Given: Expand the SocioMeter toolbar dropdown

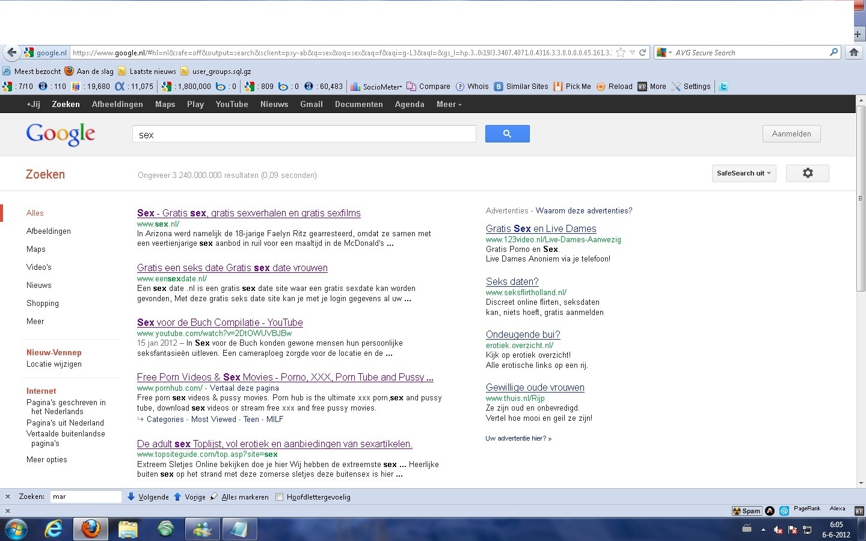Looking at the screenshot, I should [x=376, y=87].
